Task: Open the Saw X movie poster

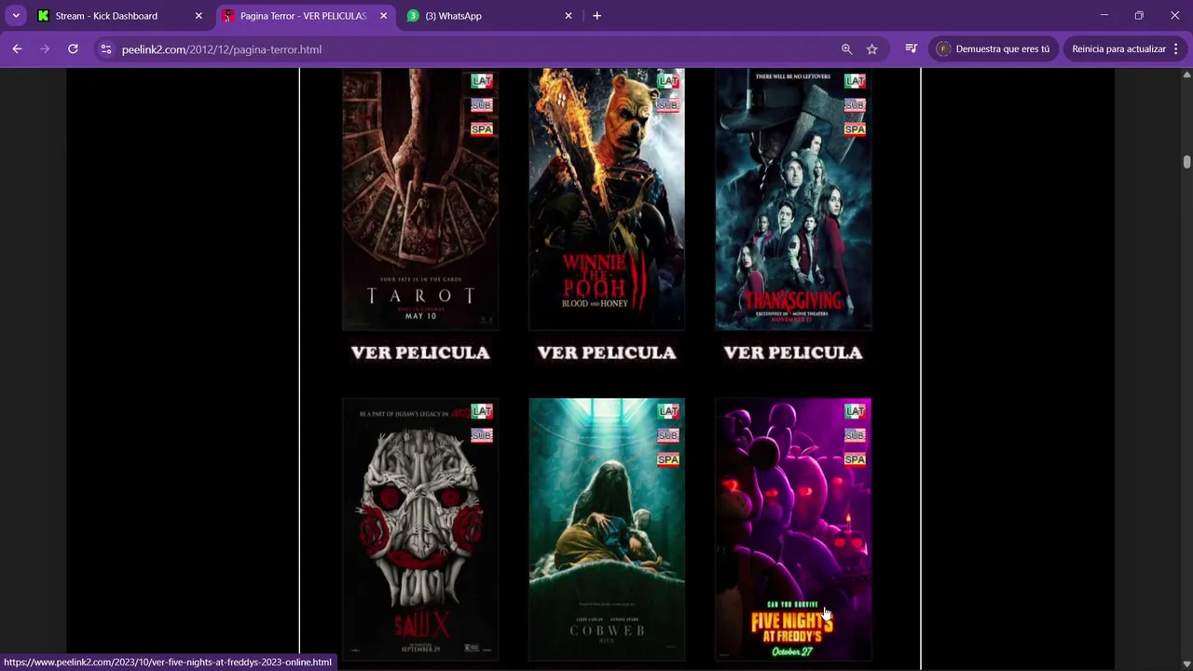Action: [x=420, y=529]
